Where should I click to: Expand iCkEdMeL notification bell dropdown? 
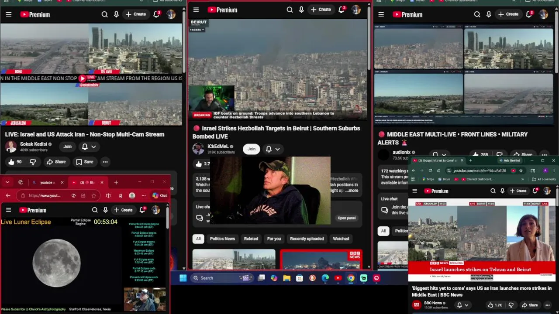(277, 149)
